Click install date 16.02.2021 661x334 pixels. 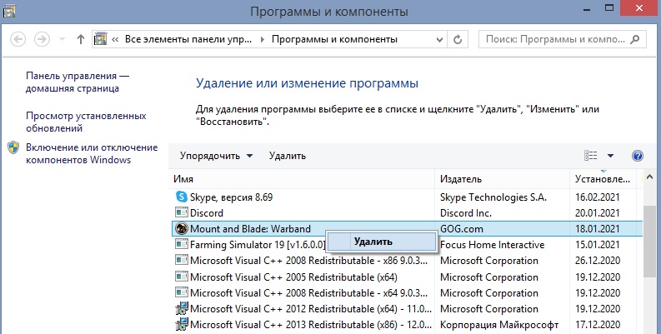pyautogui.click(x=598, y=197)
